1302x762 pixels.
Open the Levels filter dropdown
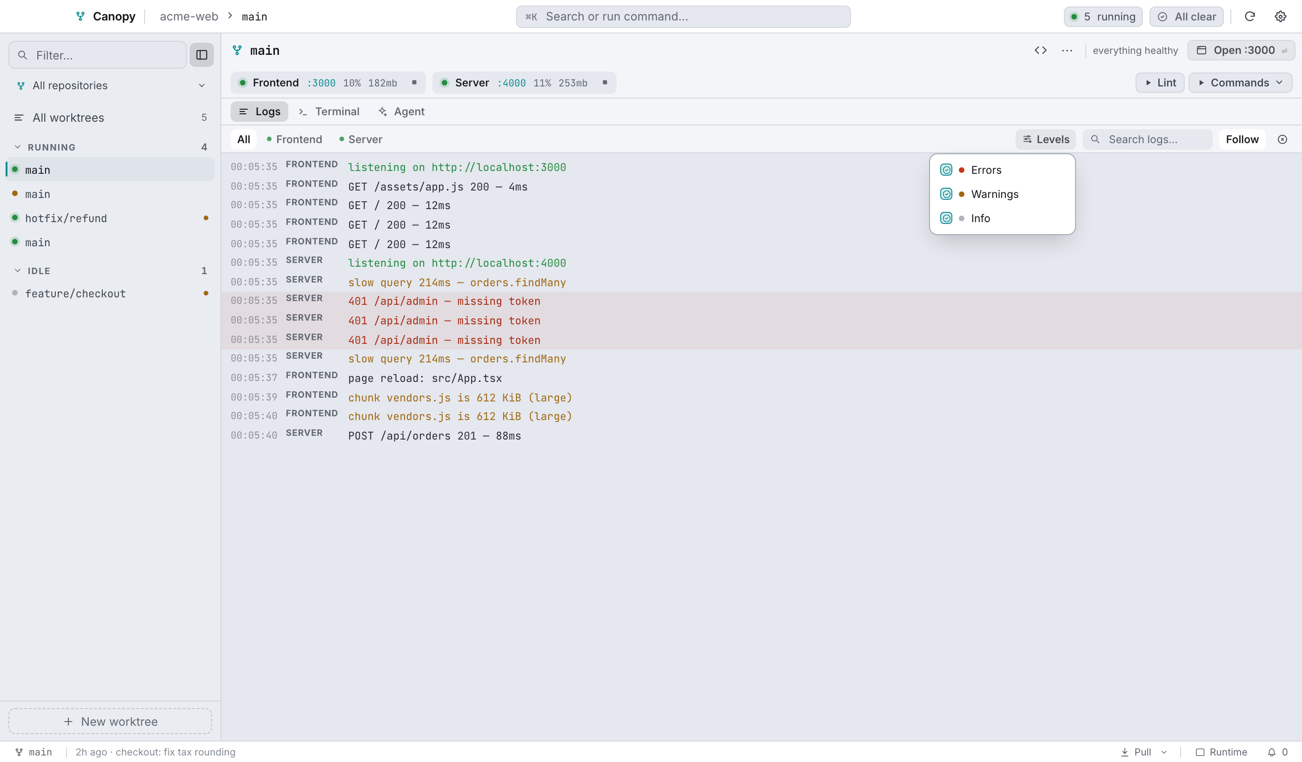[x=1046, y=139]
